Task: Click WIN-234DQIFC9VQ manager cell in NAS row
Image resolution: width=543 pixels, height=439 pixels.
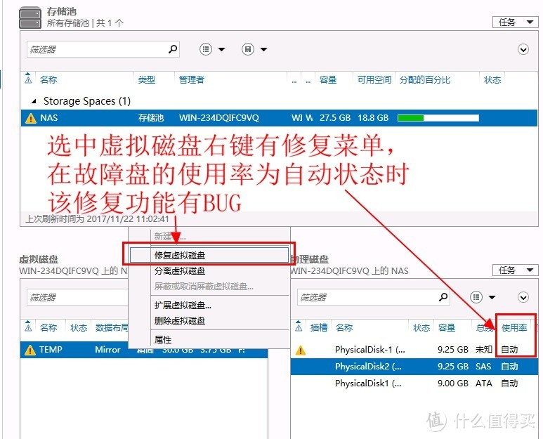Action: [x=219, y=118]
